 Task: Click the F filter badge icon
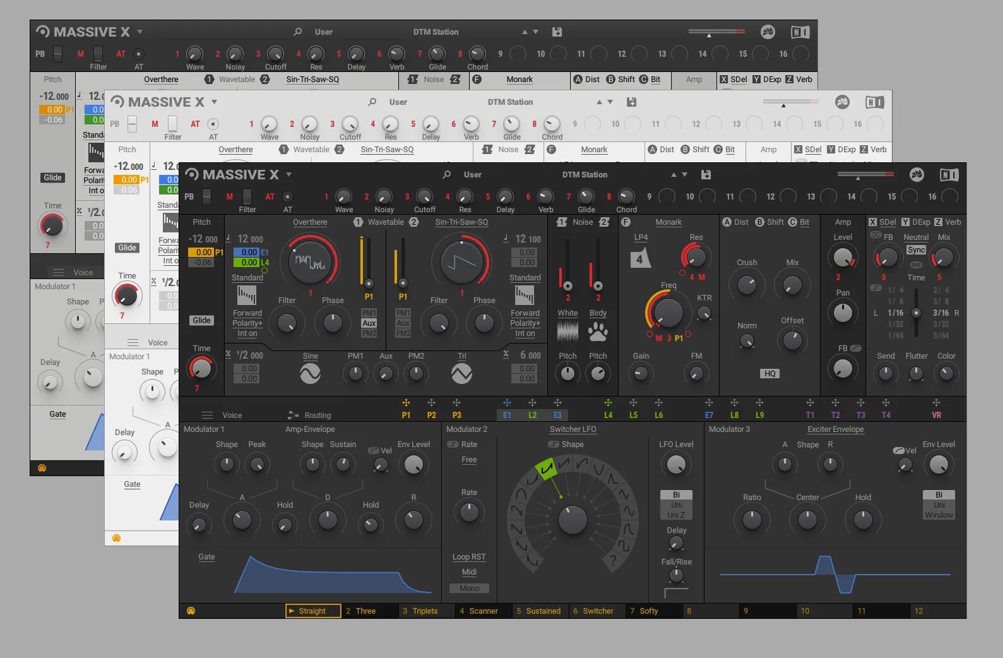point(626,222)
